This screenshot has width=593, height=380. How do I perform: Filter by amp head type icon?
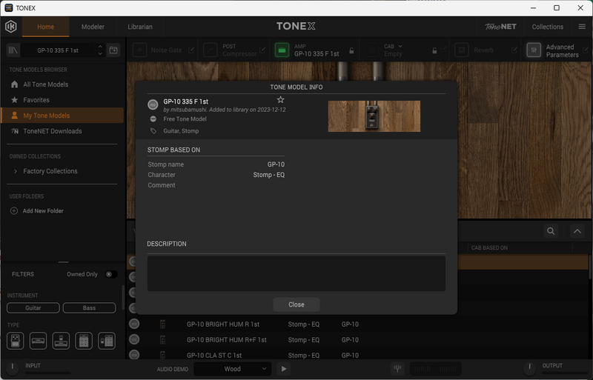click(39, 341)
